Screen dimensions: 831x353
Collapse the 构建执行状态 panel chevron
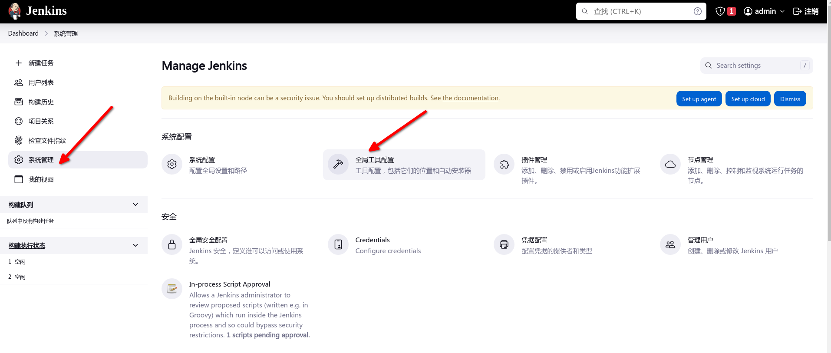pyautogui.click(x=135, y=245)
